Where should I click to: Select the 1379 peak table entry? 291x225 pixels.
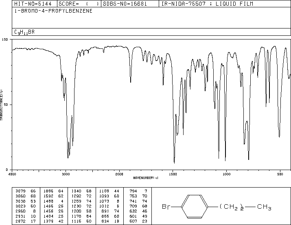tap(48, 221)
